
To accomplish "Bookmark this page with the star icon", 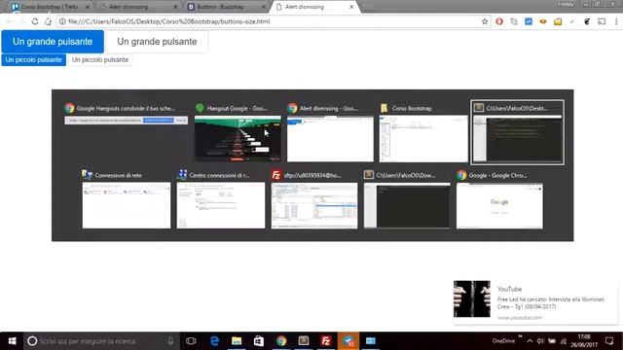I will (485, 21).
